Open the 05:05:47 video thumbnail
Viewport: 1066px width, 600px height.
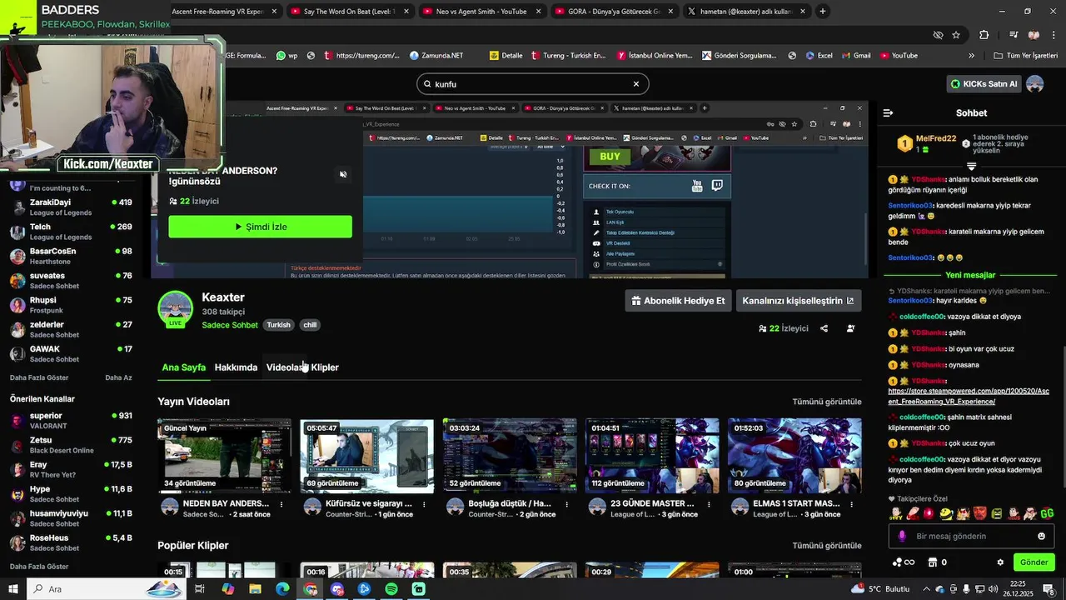tap(367, 456)
